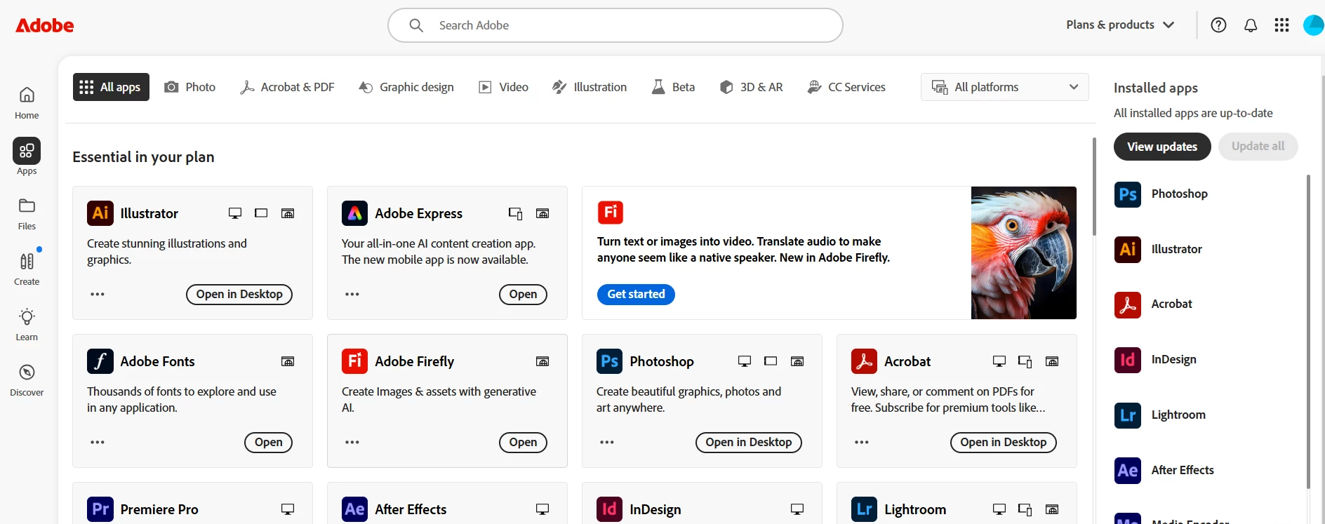Switch to the Video filter tab
Viewport: 1325px width, 524px height.
[504, 87]
